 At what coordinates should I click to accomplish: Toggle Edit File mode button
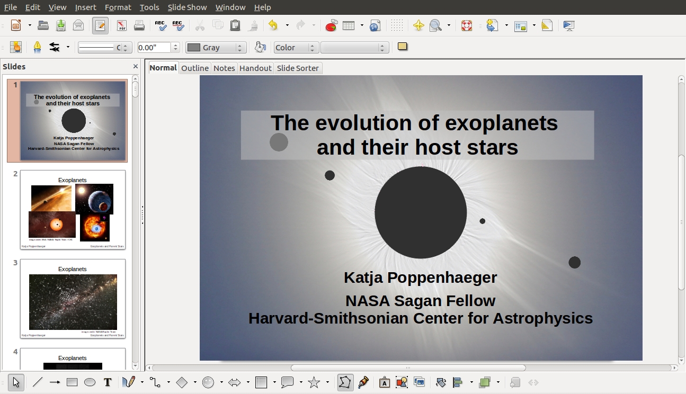[100, 25]
